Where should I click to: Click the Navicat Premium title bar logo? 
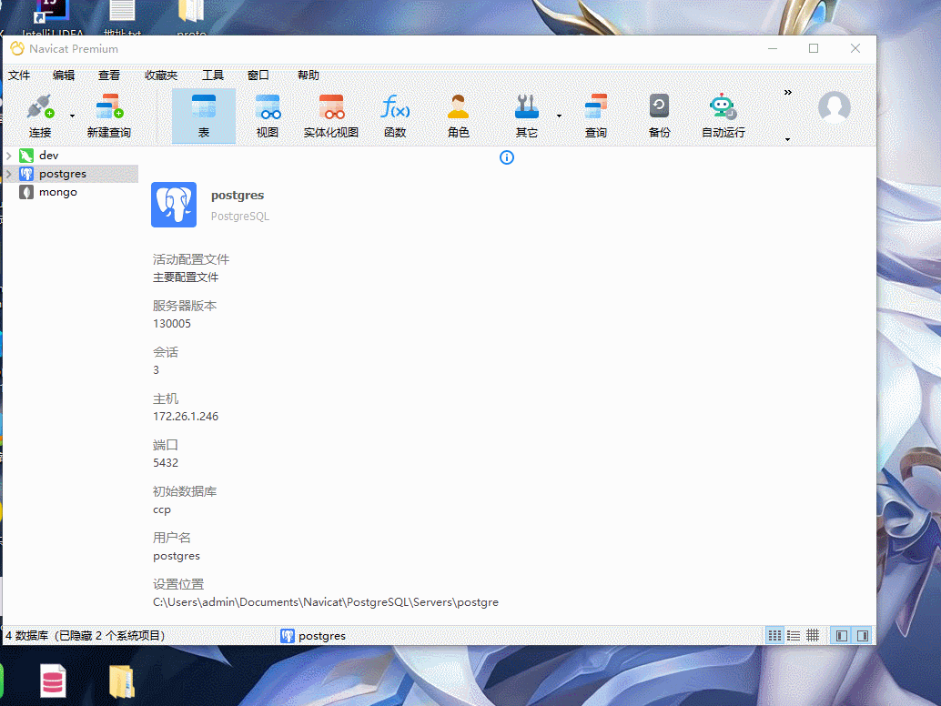tap(17, 48)
